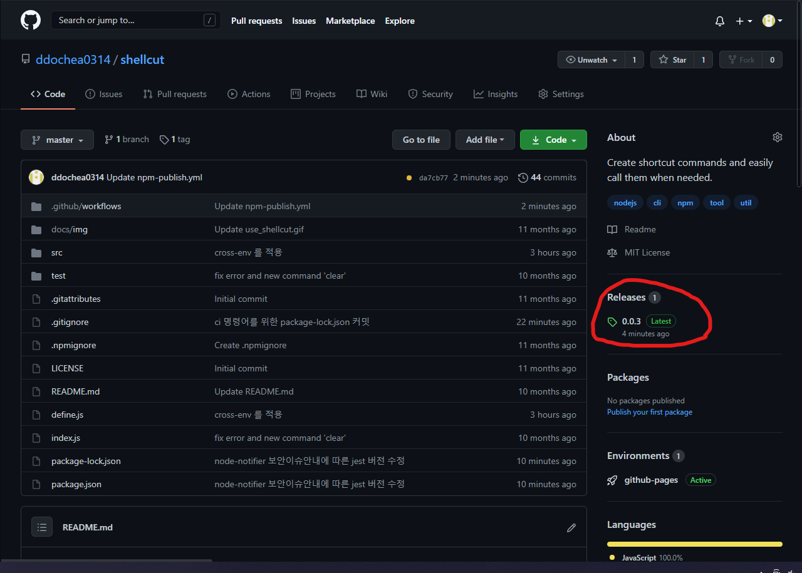Switch to the Settings tab
The width and height of the screenshot is (802, 573).
pyautogui.click(x=561, y=94)
